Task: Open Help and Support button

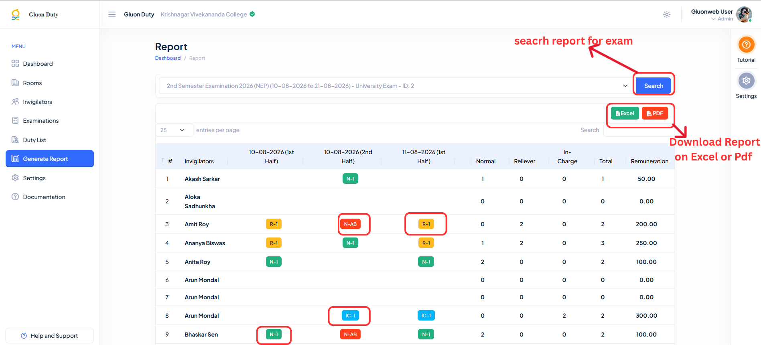Action: pyautogui.click(x=50, y=336)
